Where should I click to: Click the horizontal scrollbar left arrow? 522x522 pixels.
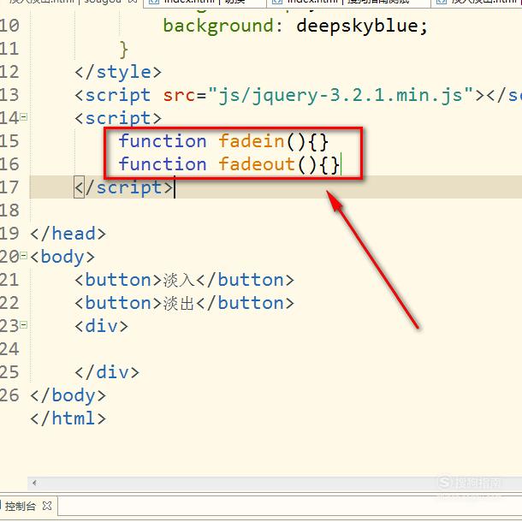[34, 483]
